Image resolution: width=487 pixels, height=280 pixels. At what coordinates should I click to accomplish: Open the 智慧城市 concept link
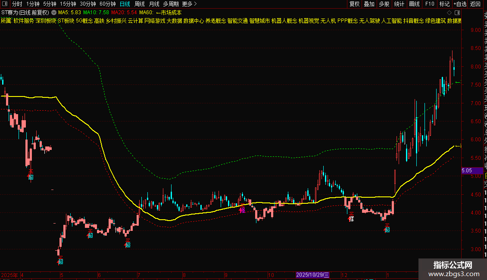[x=259, y=21]
